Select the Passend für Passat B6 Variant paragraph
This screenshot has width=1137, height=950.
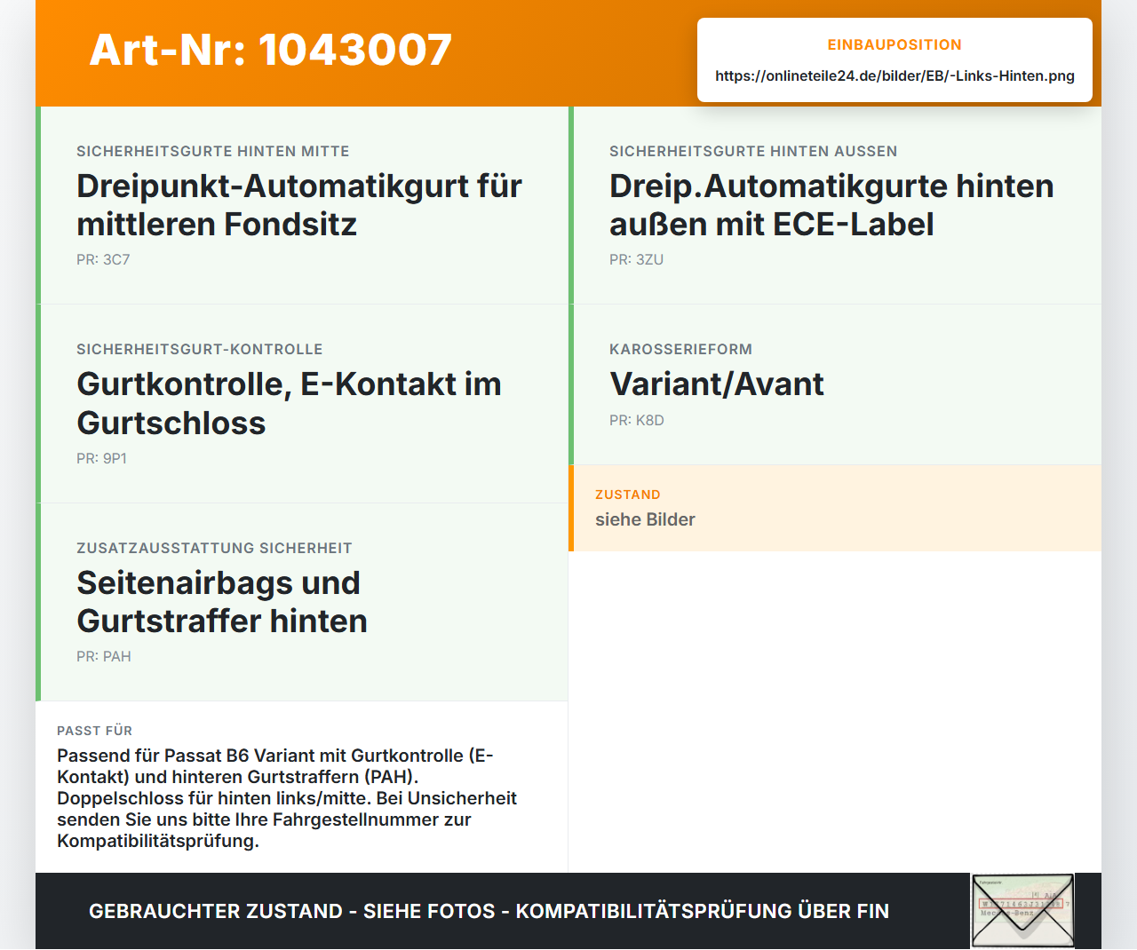287,798
